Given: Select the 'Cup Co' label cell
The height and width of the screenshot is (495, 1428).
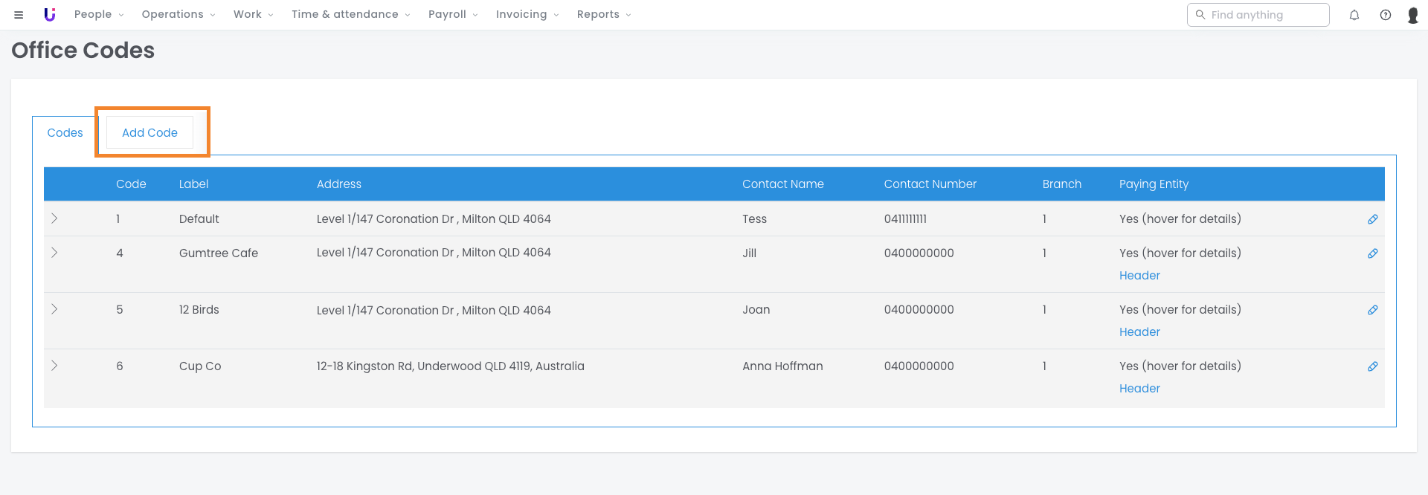Looking at the screenshot, I should 200,366.
